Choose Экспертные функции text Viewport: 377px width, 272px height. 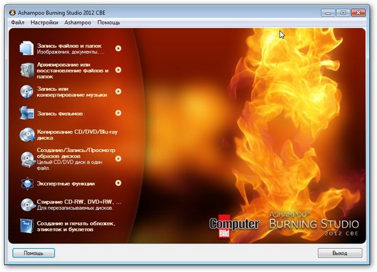[x=66, y=183]
